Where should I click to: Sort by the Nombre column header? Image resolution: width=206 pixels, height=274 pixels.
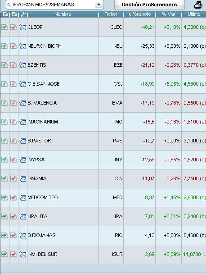tap(63, 14)
